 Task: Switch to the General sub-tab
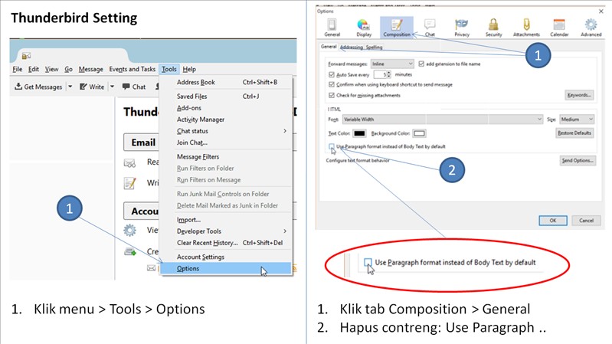[x=329, y=47]
